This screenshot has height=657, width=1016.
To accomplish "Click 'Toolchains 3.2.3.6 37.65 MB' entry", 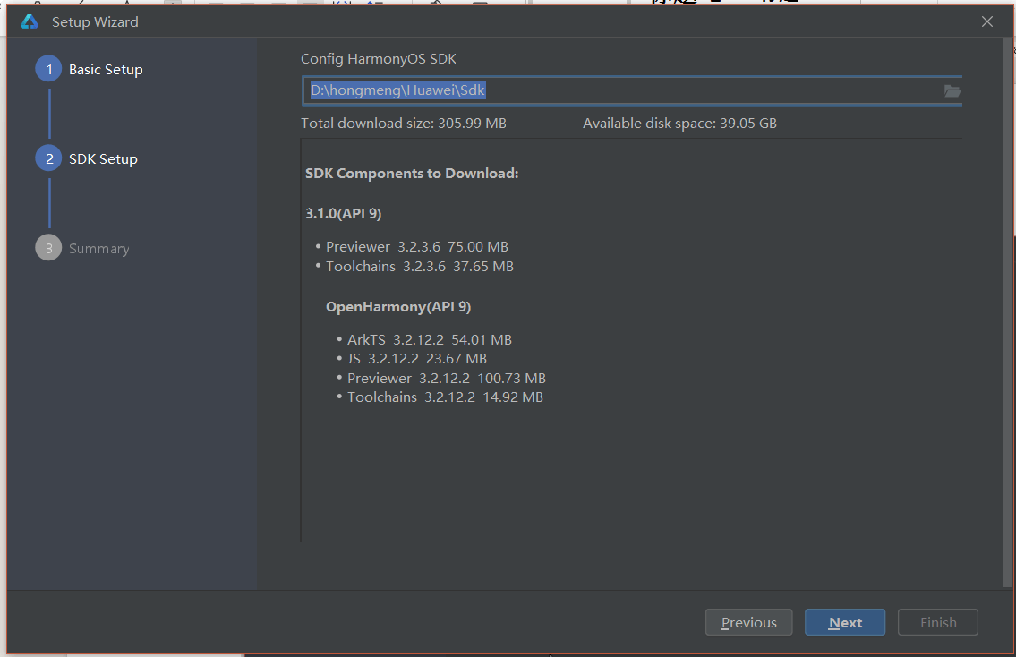I will (x=419, y=267).
